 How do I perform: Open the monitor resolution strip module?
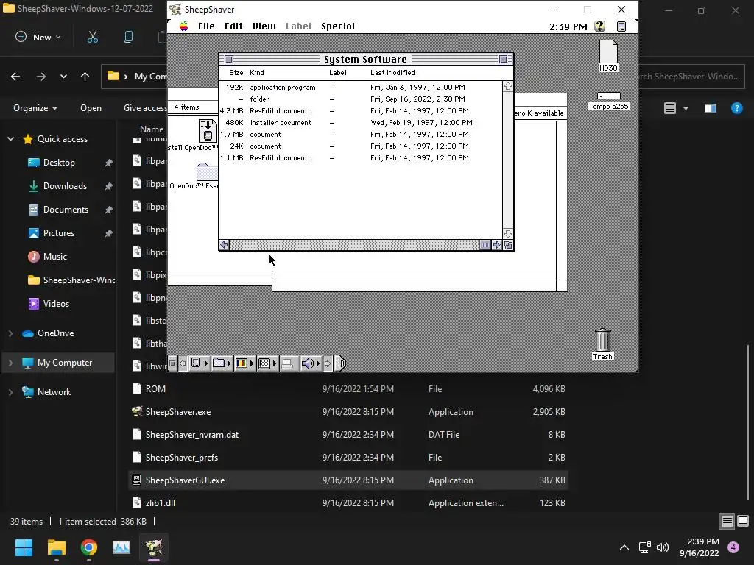click(267, 363)
